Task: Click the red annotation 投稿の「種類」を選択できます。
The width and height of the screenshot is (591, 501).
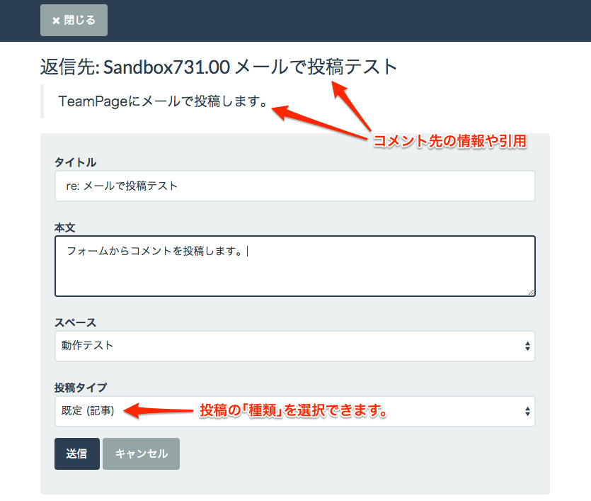Action: click(x=295, y=411)
